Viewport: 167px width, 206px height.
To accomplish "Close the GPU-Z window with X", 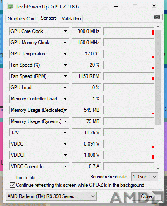I will coord(154,6).
